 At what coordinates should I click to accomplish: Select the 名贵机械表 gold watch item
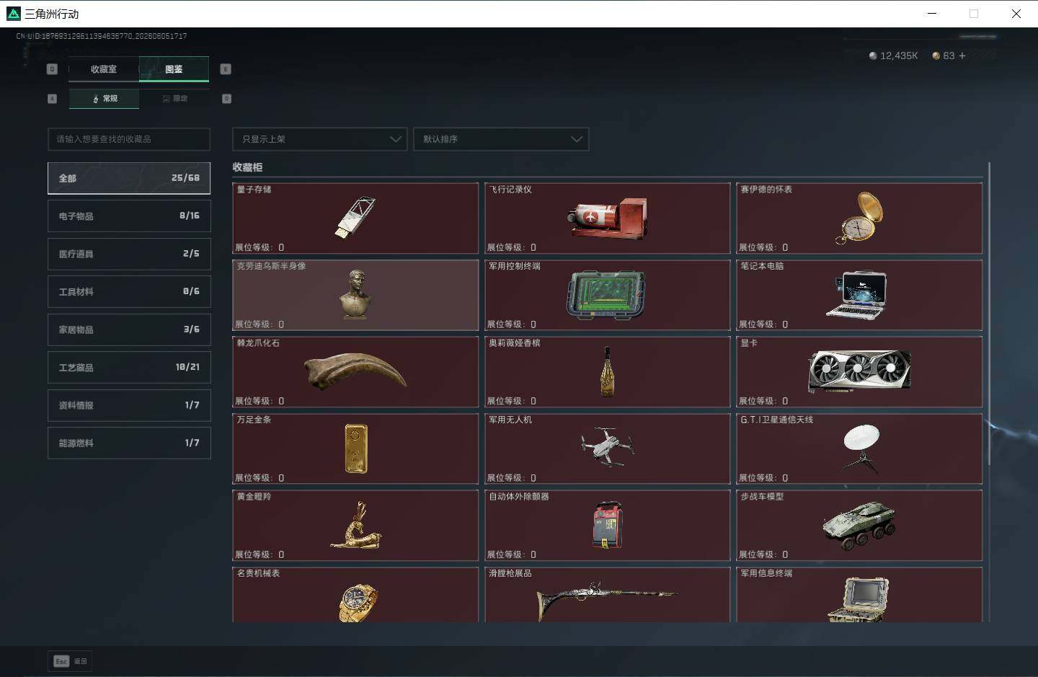coord(355,595)
